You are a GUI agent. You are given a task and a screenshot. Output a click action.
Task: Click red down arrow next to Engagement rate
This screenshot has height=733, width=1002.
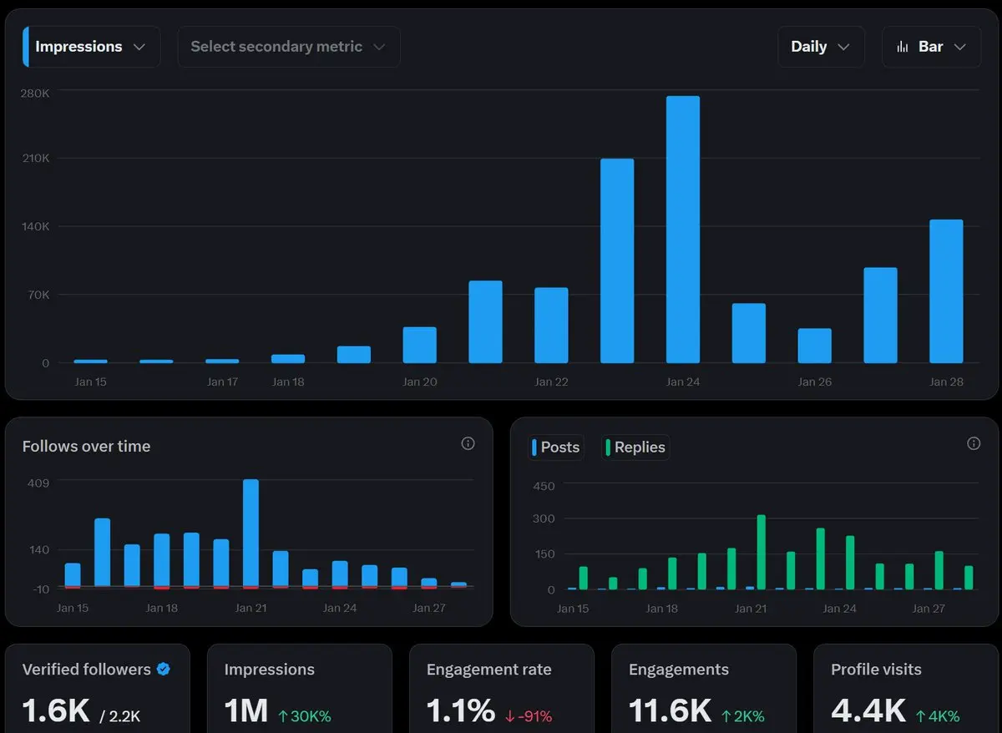point(510,715)
